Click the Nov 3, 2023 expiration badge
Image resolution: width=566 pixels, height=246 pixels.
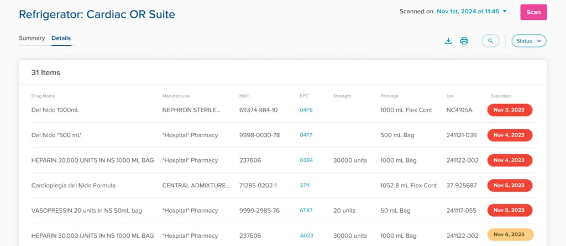pos(509,110)
